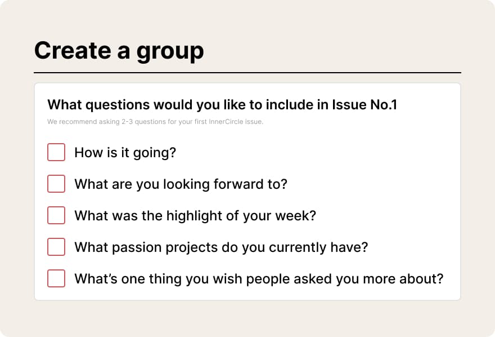Select the passion projects question checkbox
Screen dimensions: 495x337
(56, 247)
